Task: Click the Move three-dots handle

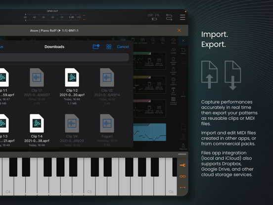Action: (x=183, y=94)
